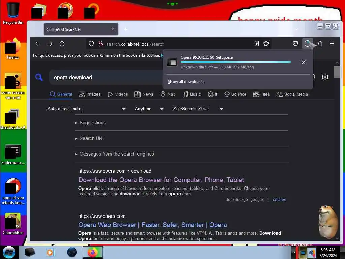Bookmark this page with the star icon

(x=266, y=44)
